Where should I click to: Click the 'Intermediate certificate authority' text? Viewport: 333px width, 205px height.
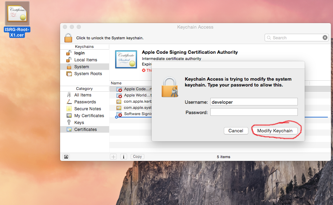(x=171, y=59)
